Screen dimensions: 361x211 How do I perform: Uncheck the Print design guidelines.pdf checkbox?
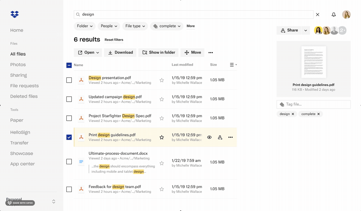[69, 137]
